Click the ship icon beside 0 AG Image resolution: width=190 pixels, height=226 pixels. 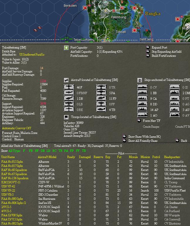point(175,104)
